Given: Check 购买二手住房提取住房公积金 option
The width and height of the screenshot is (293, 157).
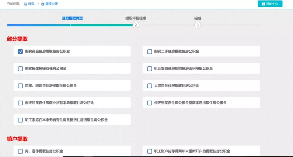Looking at the screenshot, I should 149,52.
